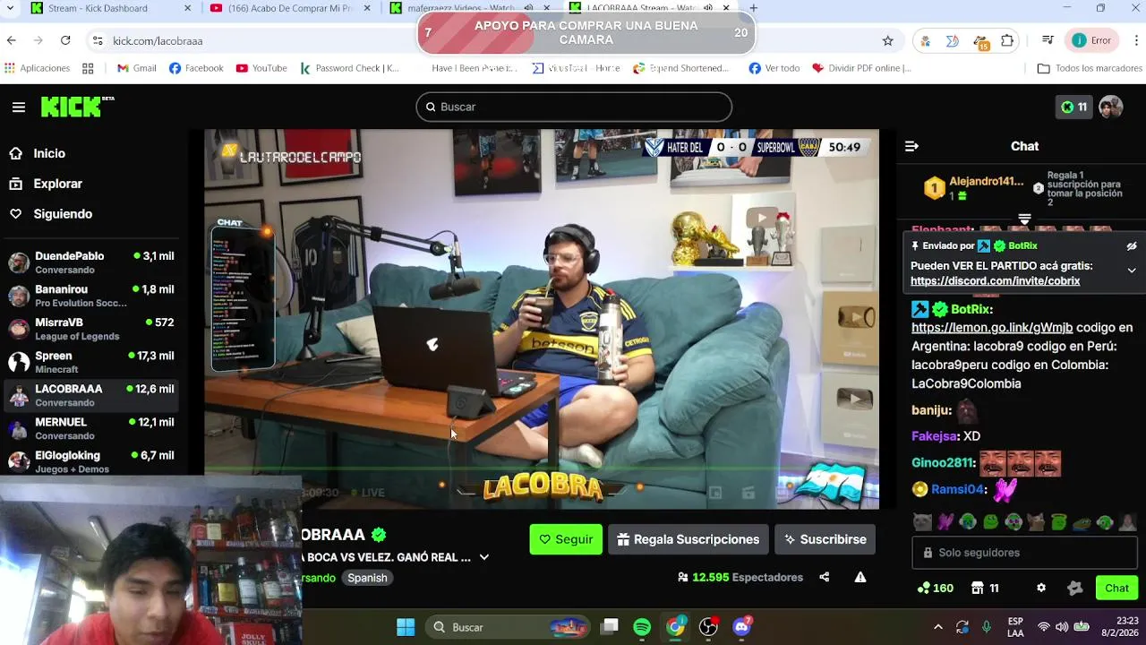Open the Discord invite link in pinned message
The width and height of the screenshot is (1146, 645).
pos(995,281)
